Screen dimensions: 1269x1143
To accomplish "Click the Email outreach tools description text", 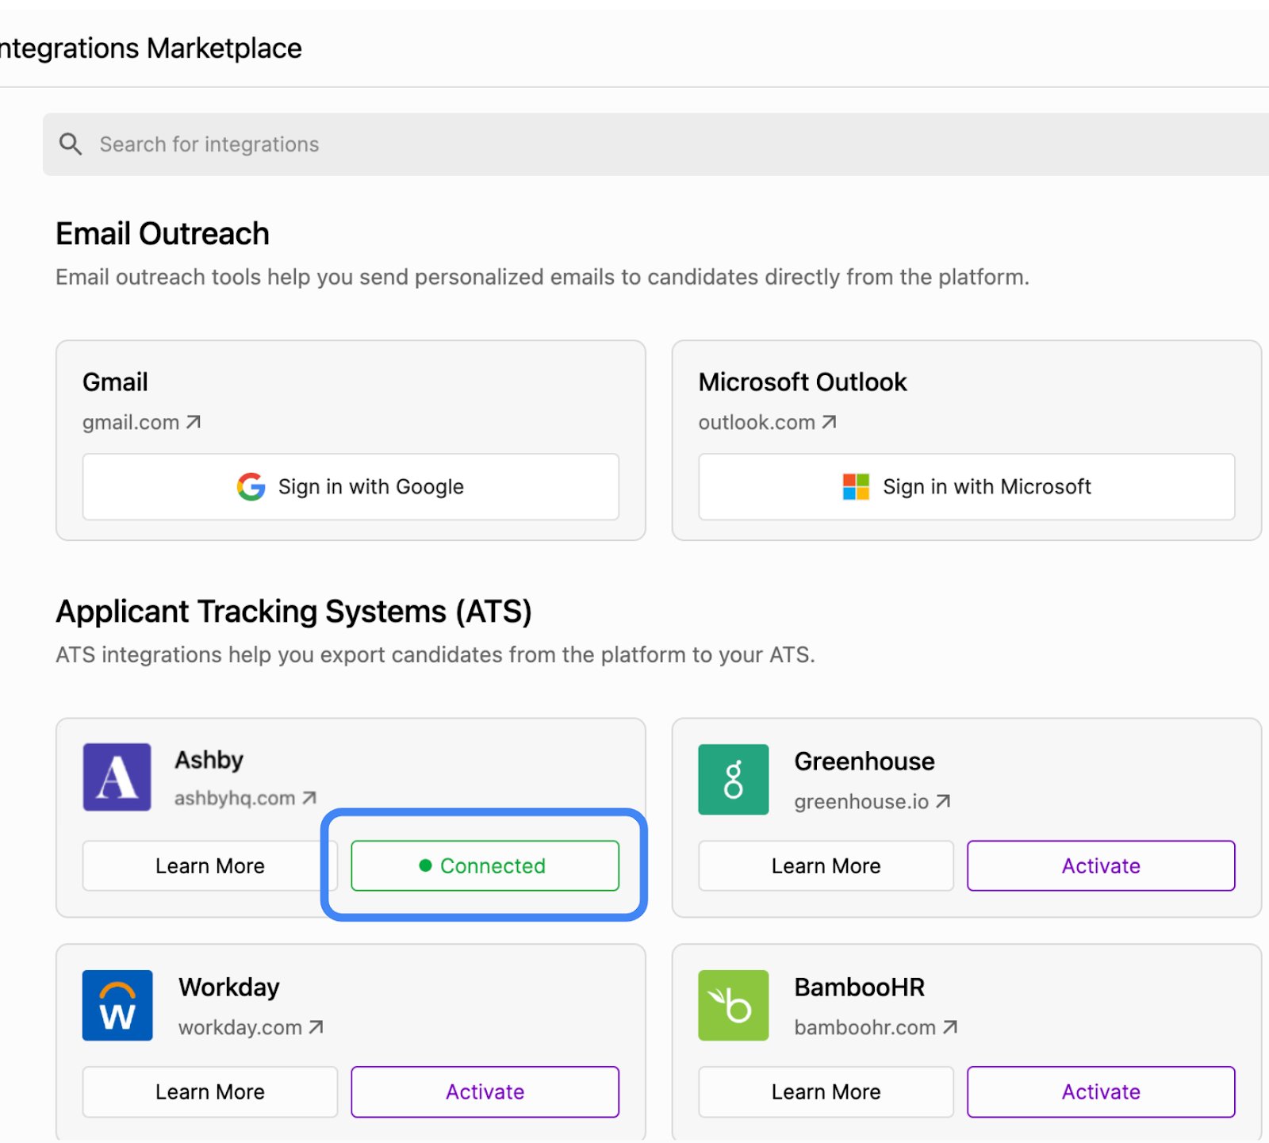I will pos(542,277).
